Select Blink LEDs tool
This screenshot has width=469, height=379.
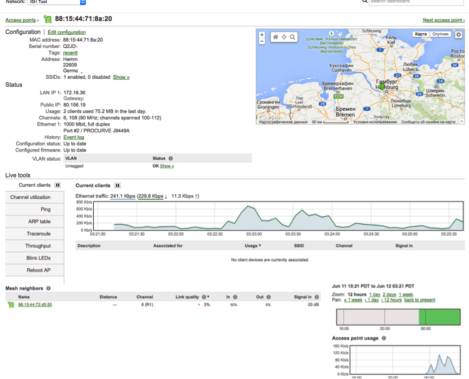(35, 258)
